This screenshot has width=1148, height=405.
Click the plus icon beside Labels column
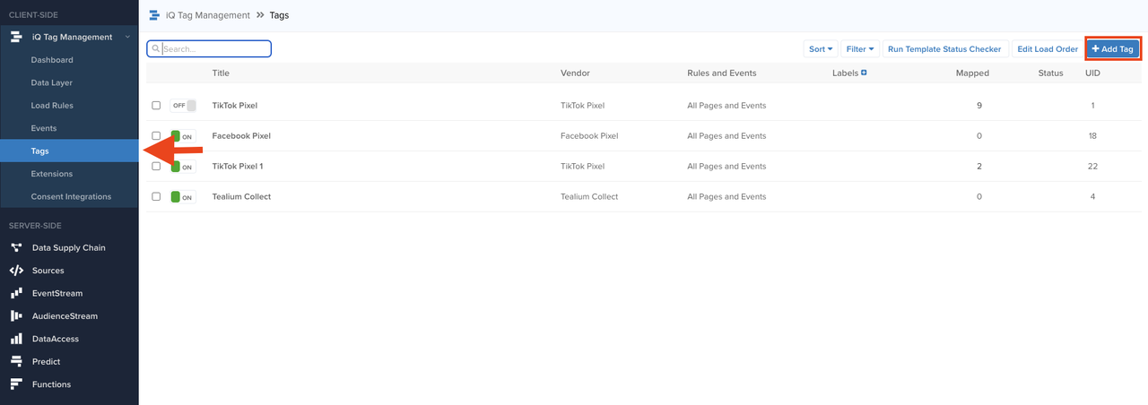tap(864, 73)
